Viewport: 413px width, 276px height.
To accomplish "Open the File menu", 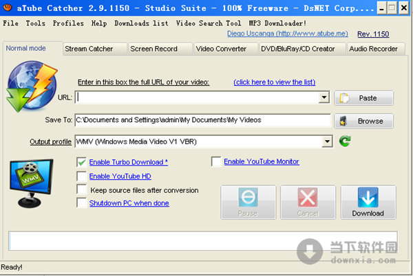I will pos(10,23).
